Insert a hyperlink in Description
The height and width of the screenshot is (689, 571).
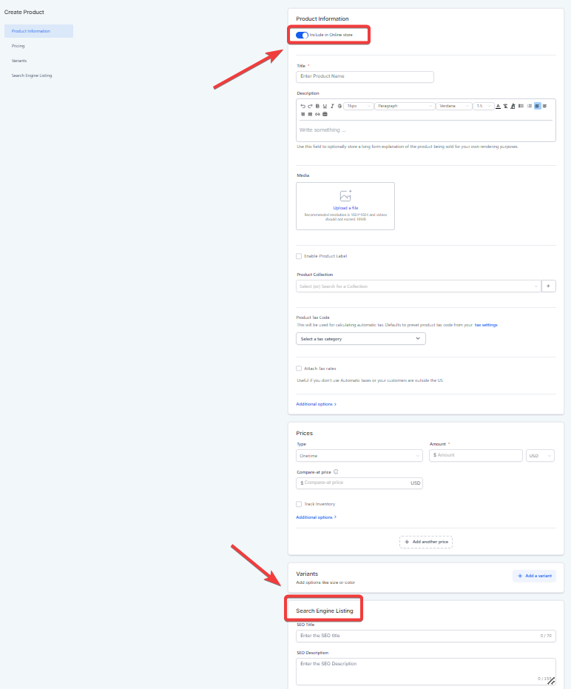[317, 114]
